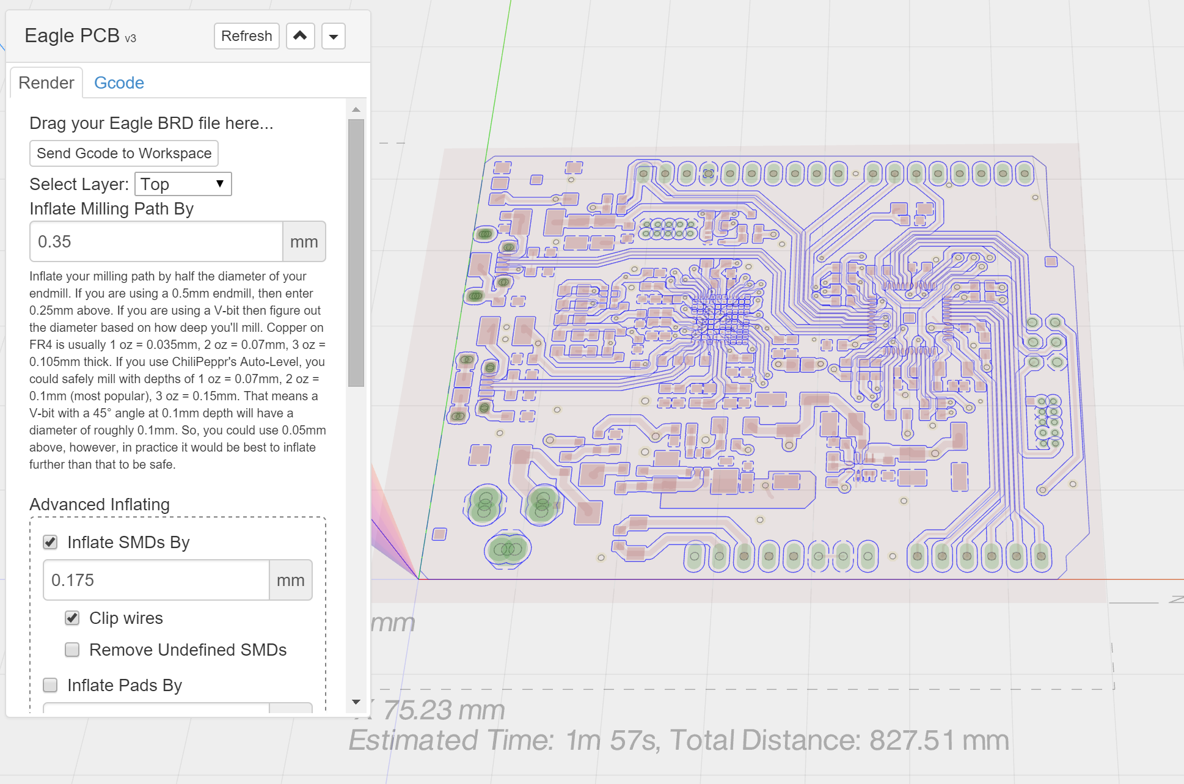Enable Inflate Pads By checkbox

[x=50, y=685]
